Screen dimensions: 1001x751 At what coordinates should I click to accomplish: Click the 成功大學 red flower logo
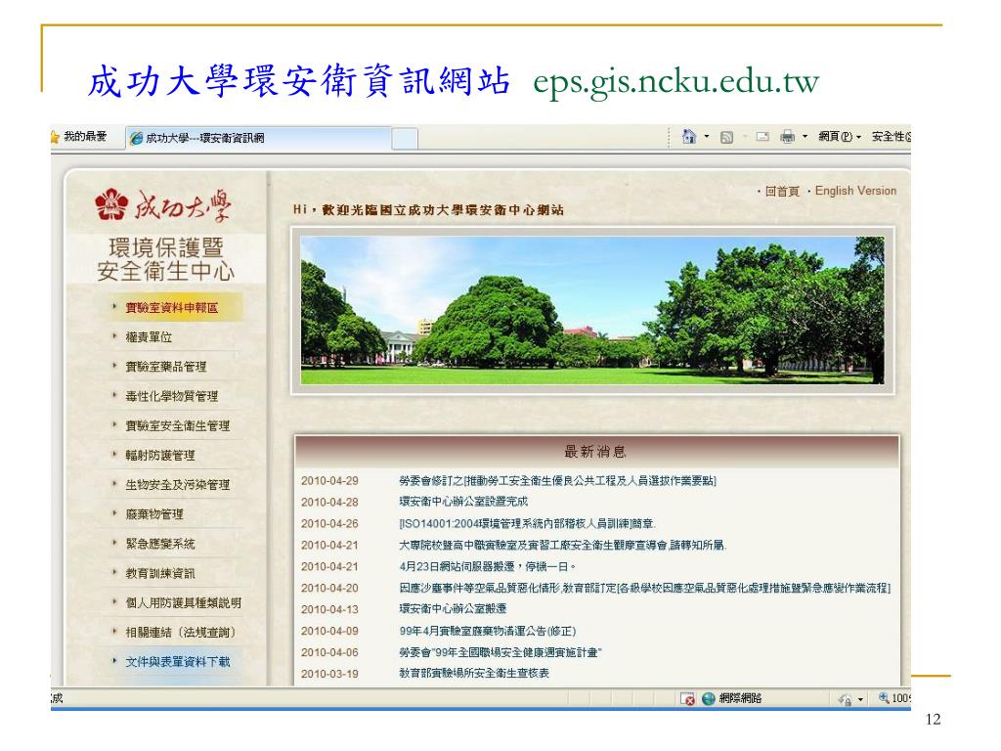[111, 203]
